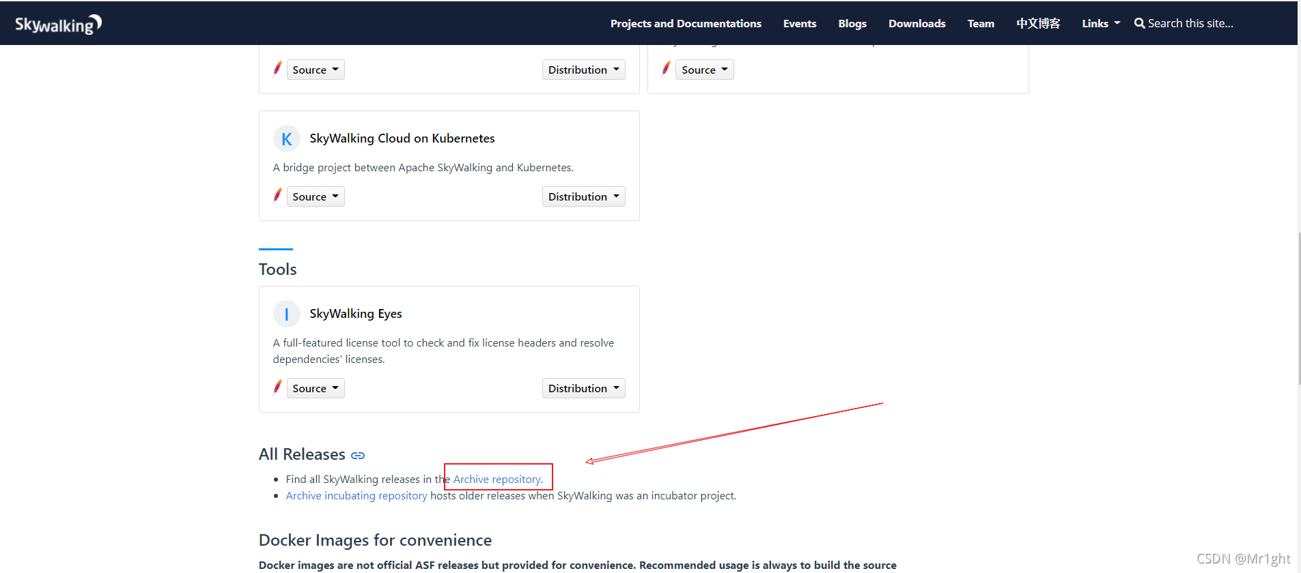Viewport: 1301px width, 573px height.
Task: Open Source dropdown in the top-right card
Action: (705, 70)
